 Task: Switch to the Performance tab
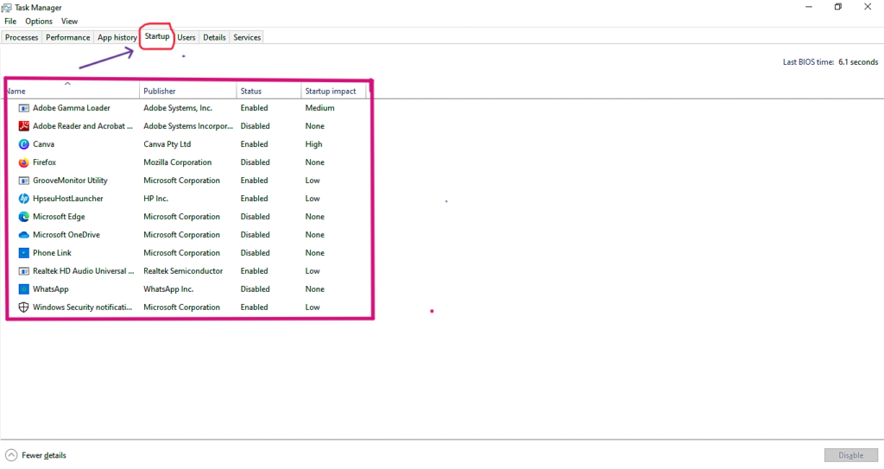coord(67,37)
